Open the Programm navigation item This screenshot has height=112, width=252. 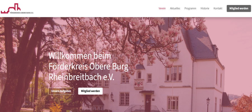click(190, 8)
